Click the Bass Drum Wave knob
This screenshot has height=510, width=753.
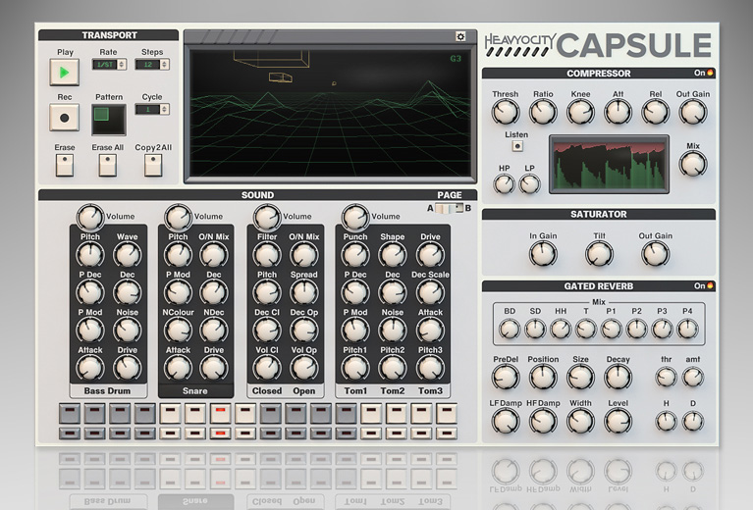pyautogui.click(x=128, y=254)
